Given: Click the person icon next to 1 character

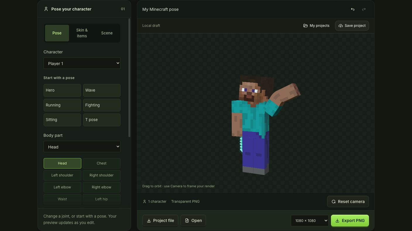Looking at the screenshot, I should [145, 202].
